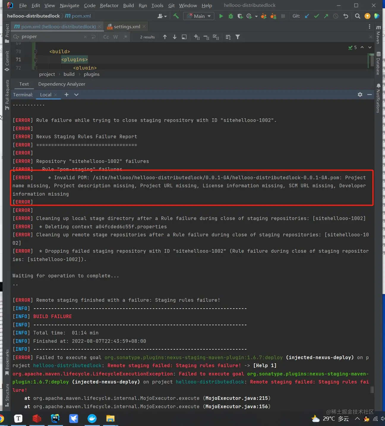
Task: Click Git update project blue arrow
Action: coord(307,16)
